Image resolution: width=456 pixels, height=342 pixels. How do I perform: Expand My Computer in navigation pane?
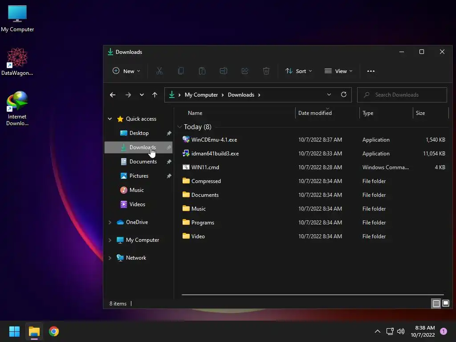pos(110,240)
